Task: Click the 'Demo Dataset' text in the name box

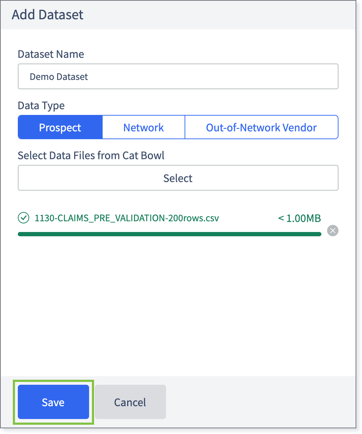Action: (59, 77)
